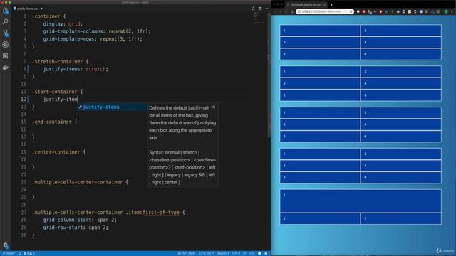
Task: Click the Ln 12, Col 17 indicator
Action: pyautogui.click(x=207, y=253)
